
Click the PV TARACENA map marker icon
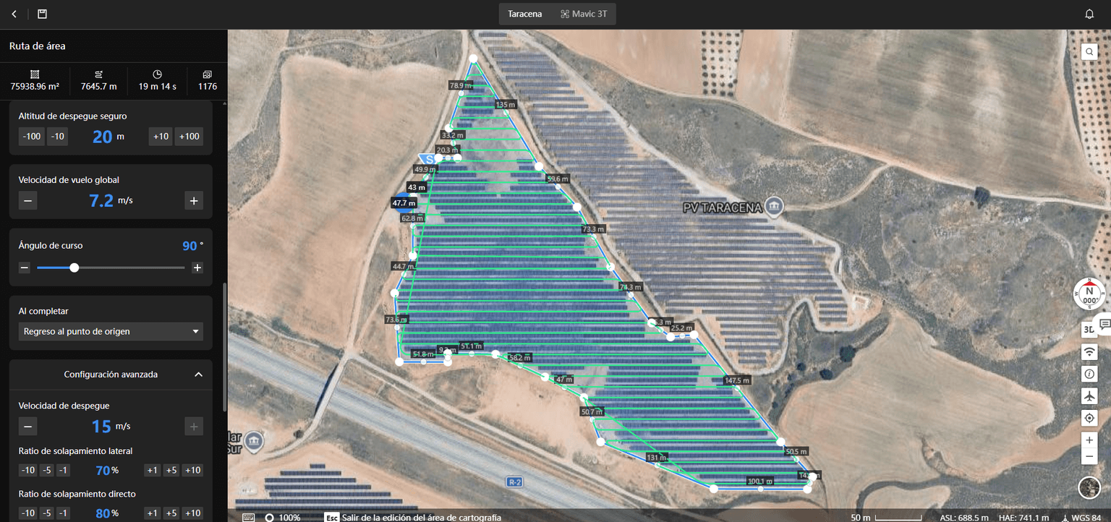775,207
